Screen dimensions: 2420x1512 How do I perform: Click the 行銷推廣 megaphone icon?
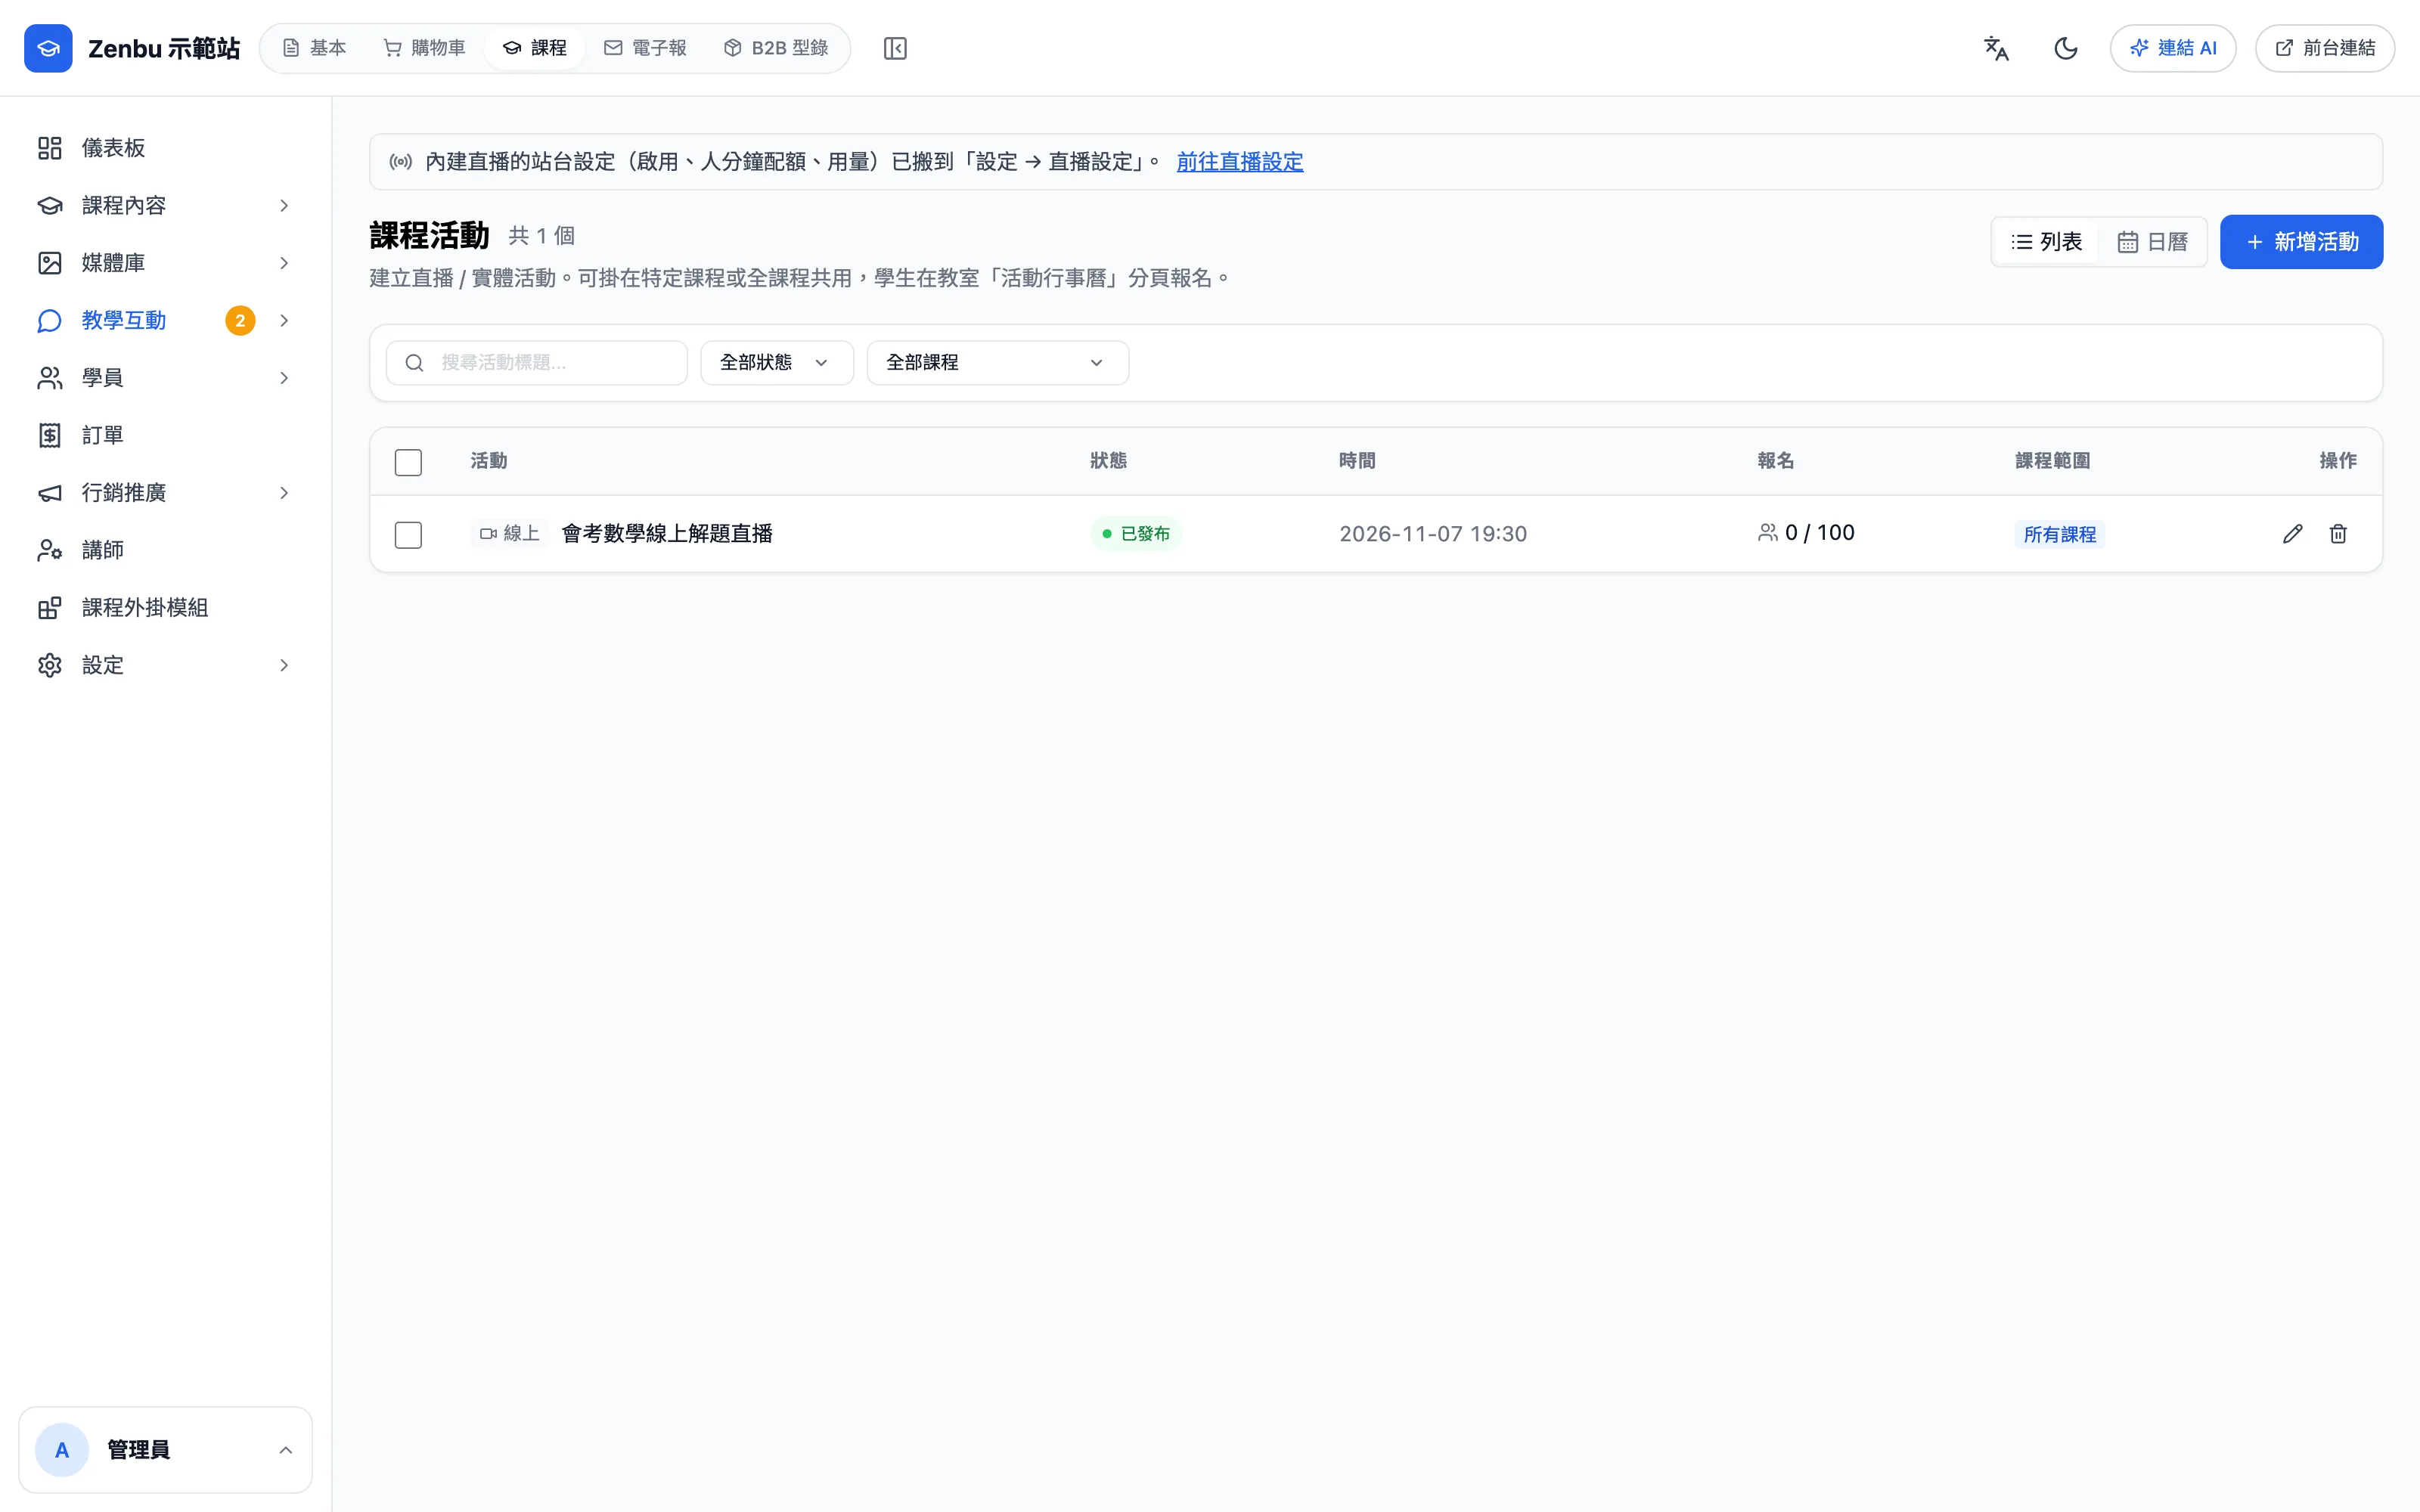pos(50,493)
